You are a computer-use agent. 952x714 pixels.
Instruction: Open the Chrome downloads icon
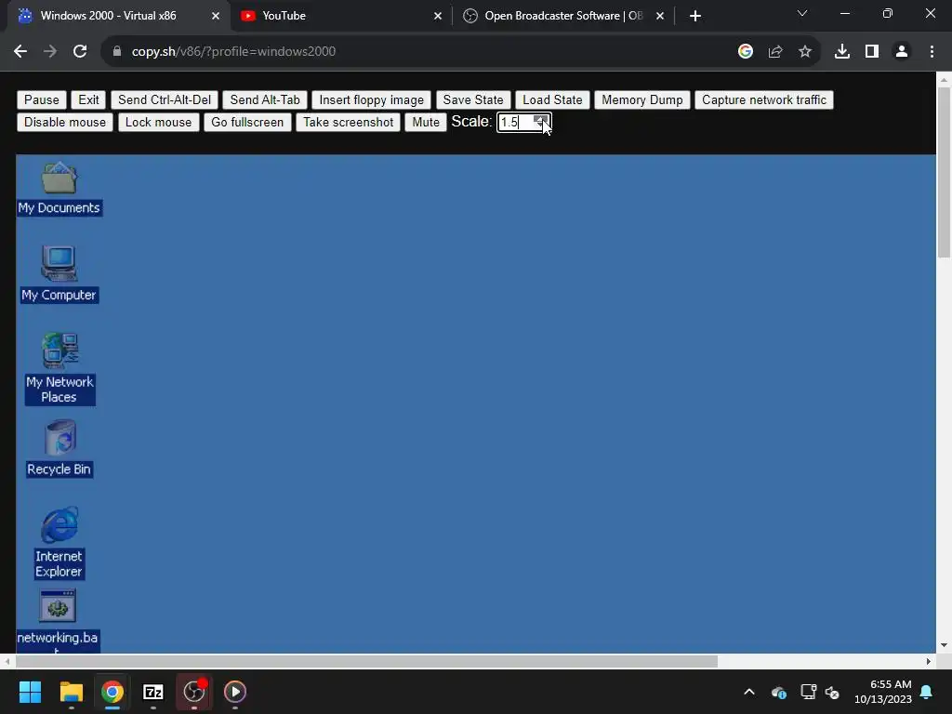[x=842, y=52]
